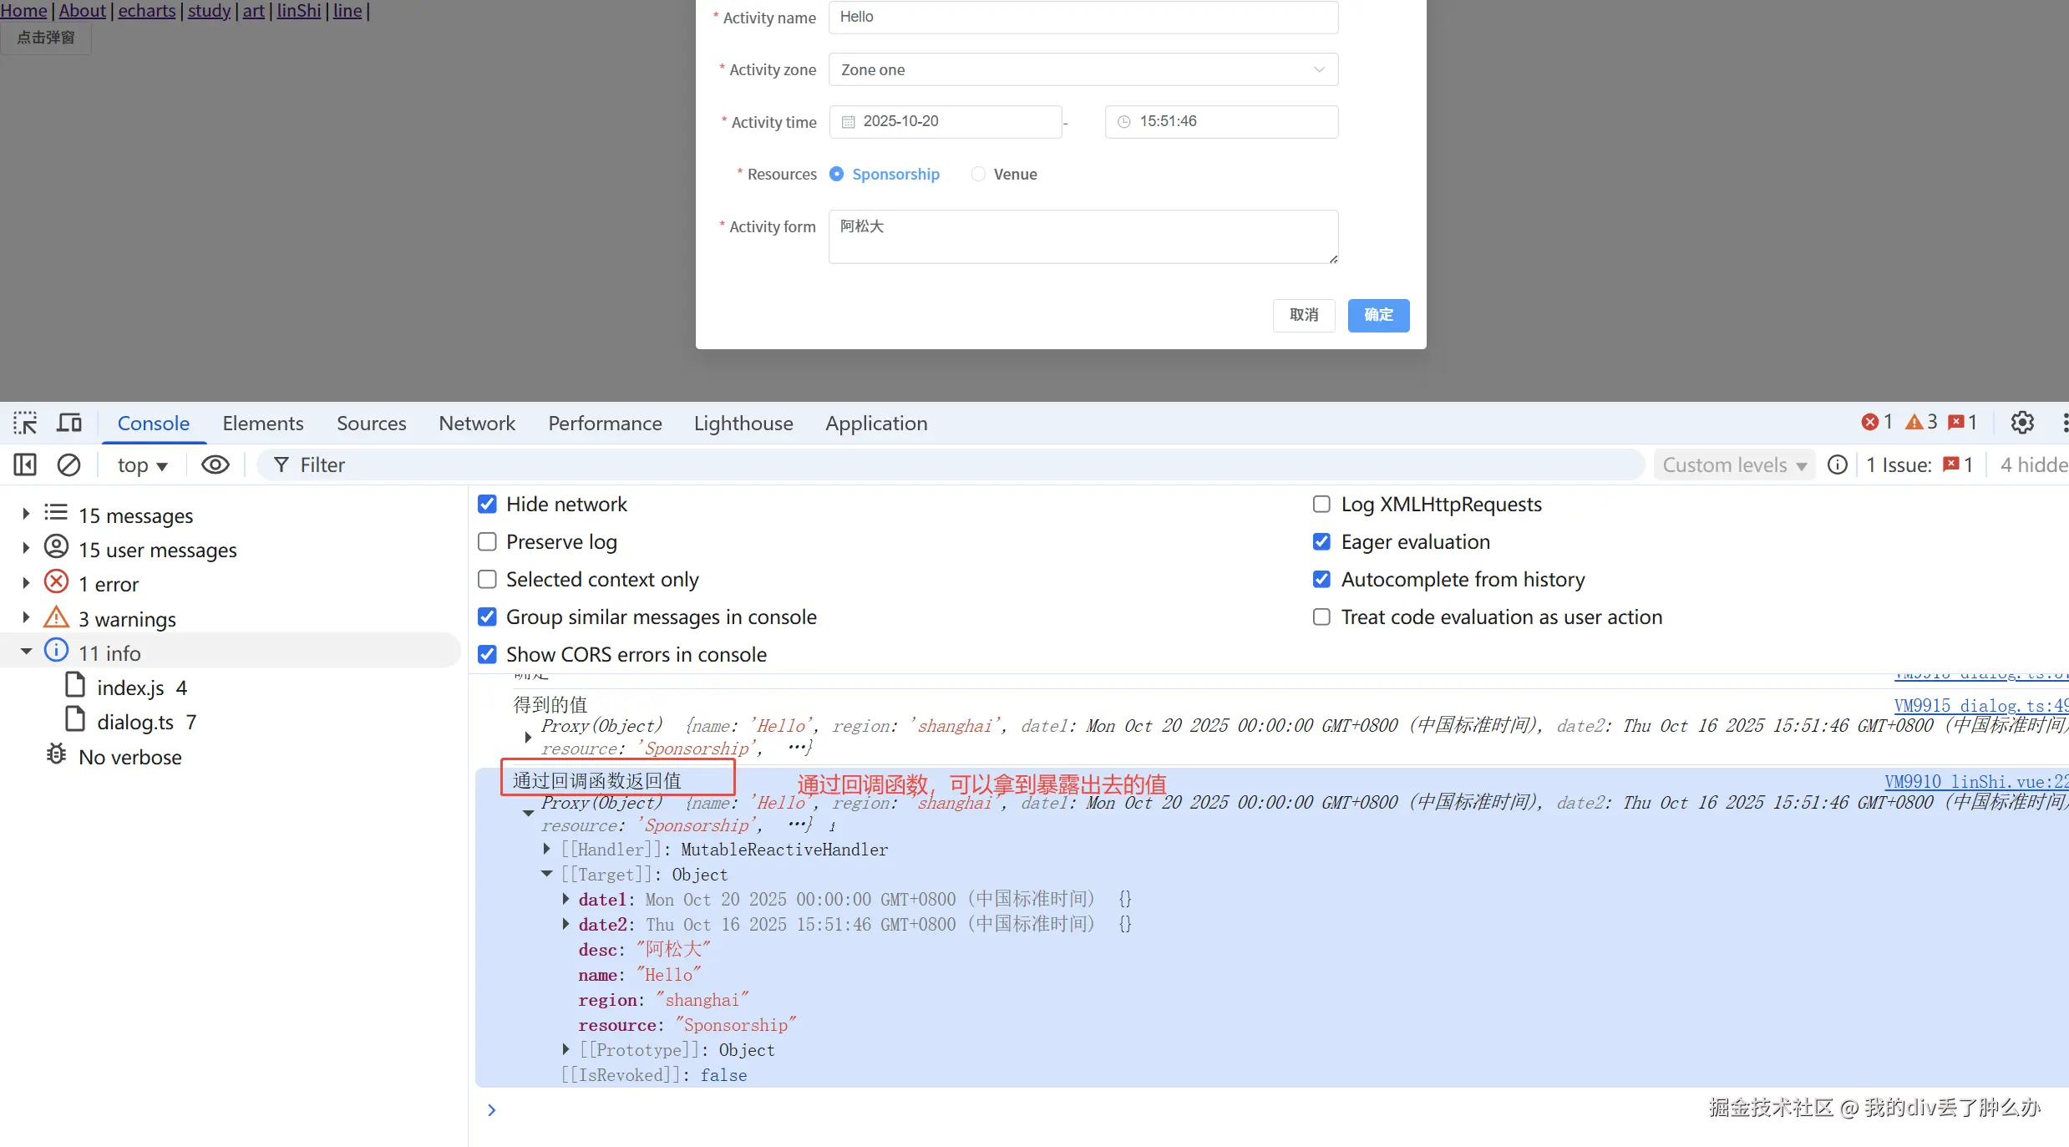The image size is (2069, 1147).
Task: Click the red error count icon
Action: point(1870,423)
